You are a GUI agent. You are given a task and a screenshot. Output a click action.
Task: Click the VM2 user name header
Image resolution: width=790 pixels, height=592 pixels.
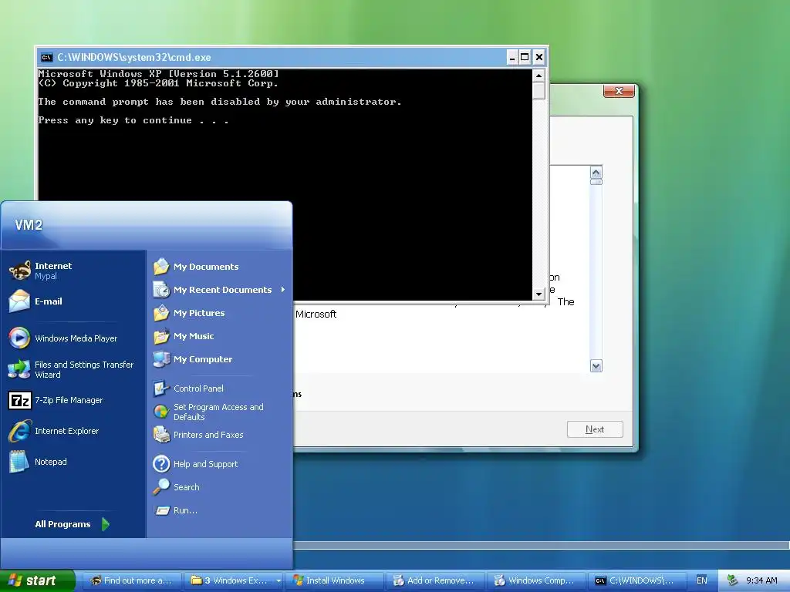click(x=29, y=225)
